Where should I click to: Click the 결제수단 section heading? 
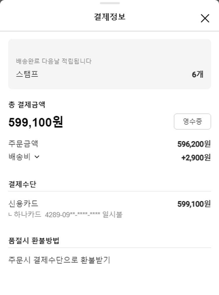[22, 184]
